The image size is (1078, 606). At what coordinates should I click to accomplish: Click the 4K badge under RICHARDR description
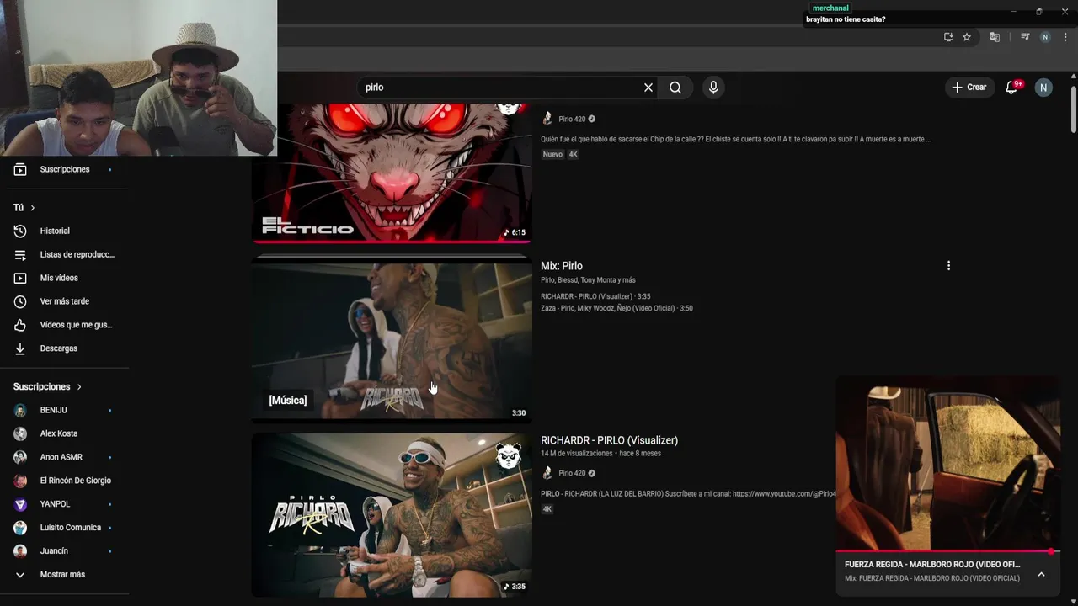click(547, 509)
